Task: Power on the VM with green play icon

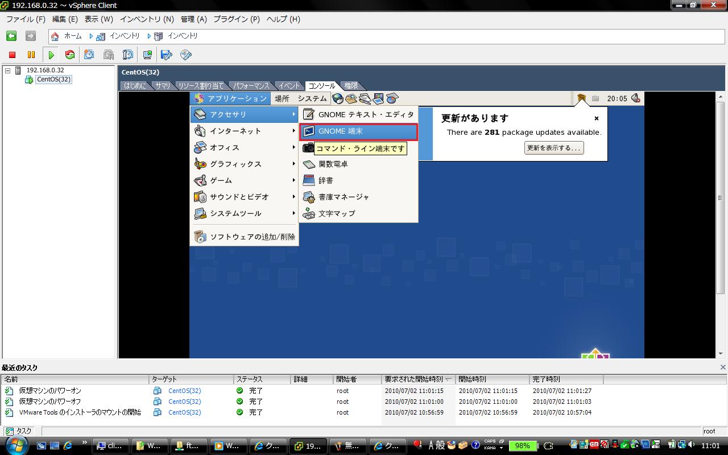Action: pos(51,55)
